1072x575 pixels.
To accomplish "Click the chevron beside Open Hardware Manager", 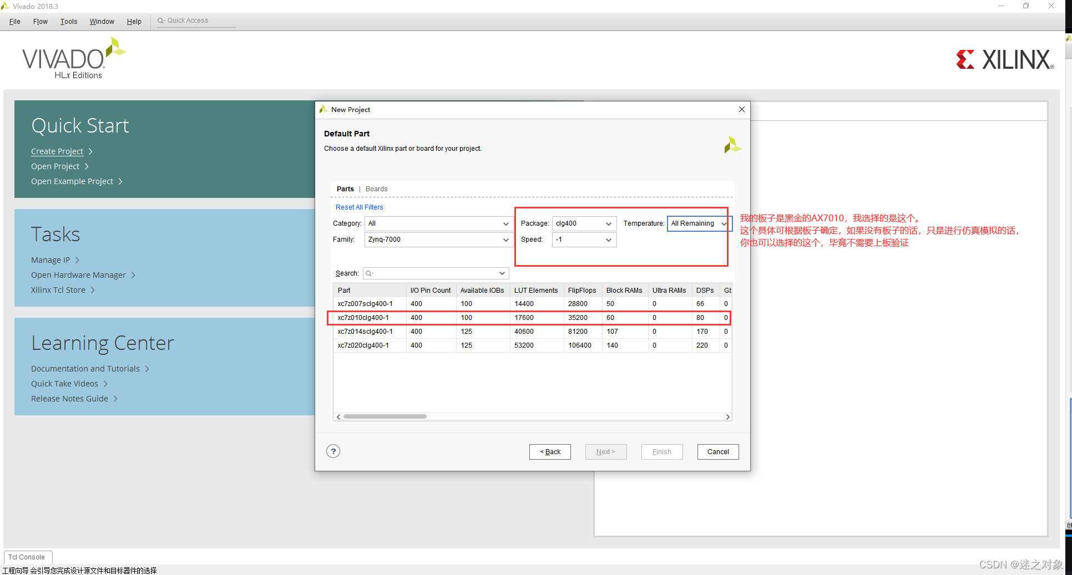I will click(x=133, y=275).
